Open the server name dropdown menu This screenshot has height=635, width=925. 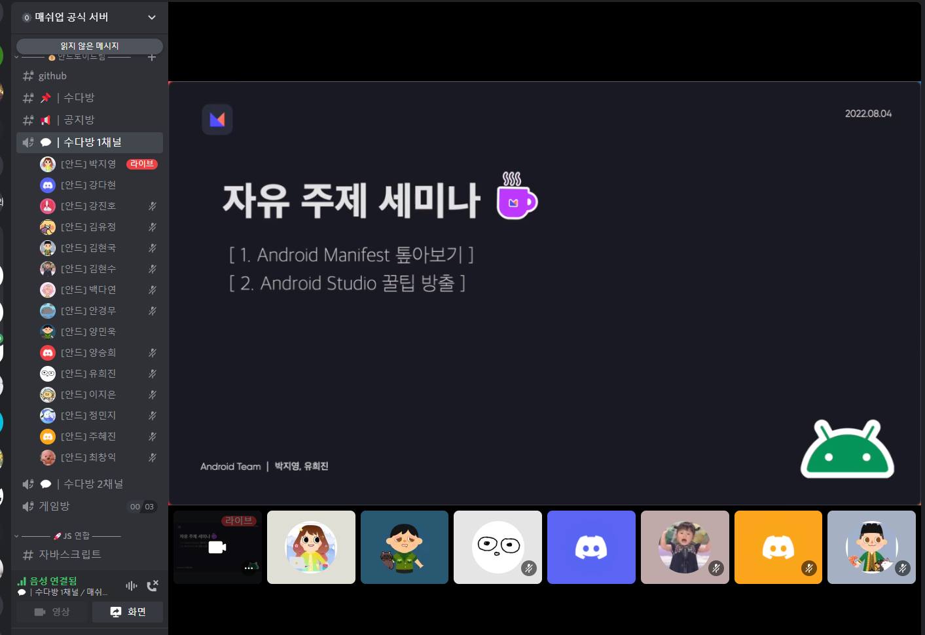tap(152, 17)
